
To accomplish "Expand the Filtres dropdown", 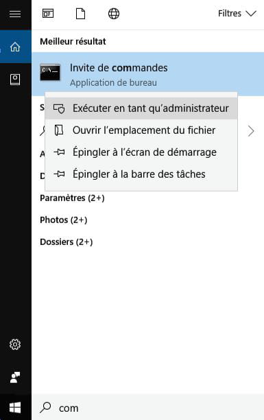I will [x=237, y=14].
